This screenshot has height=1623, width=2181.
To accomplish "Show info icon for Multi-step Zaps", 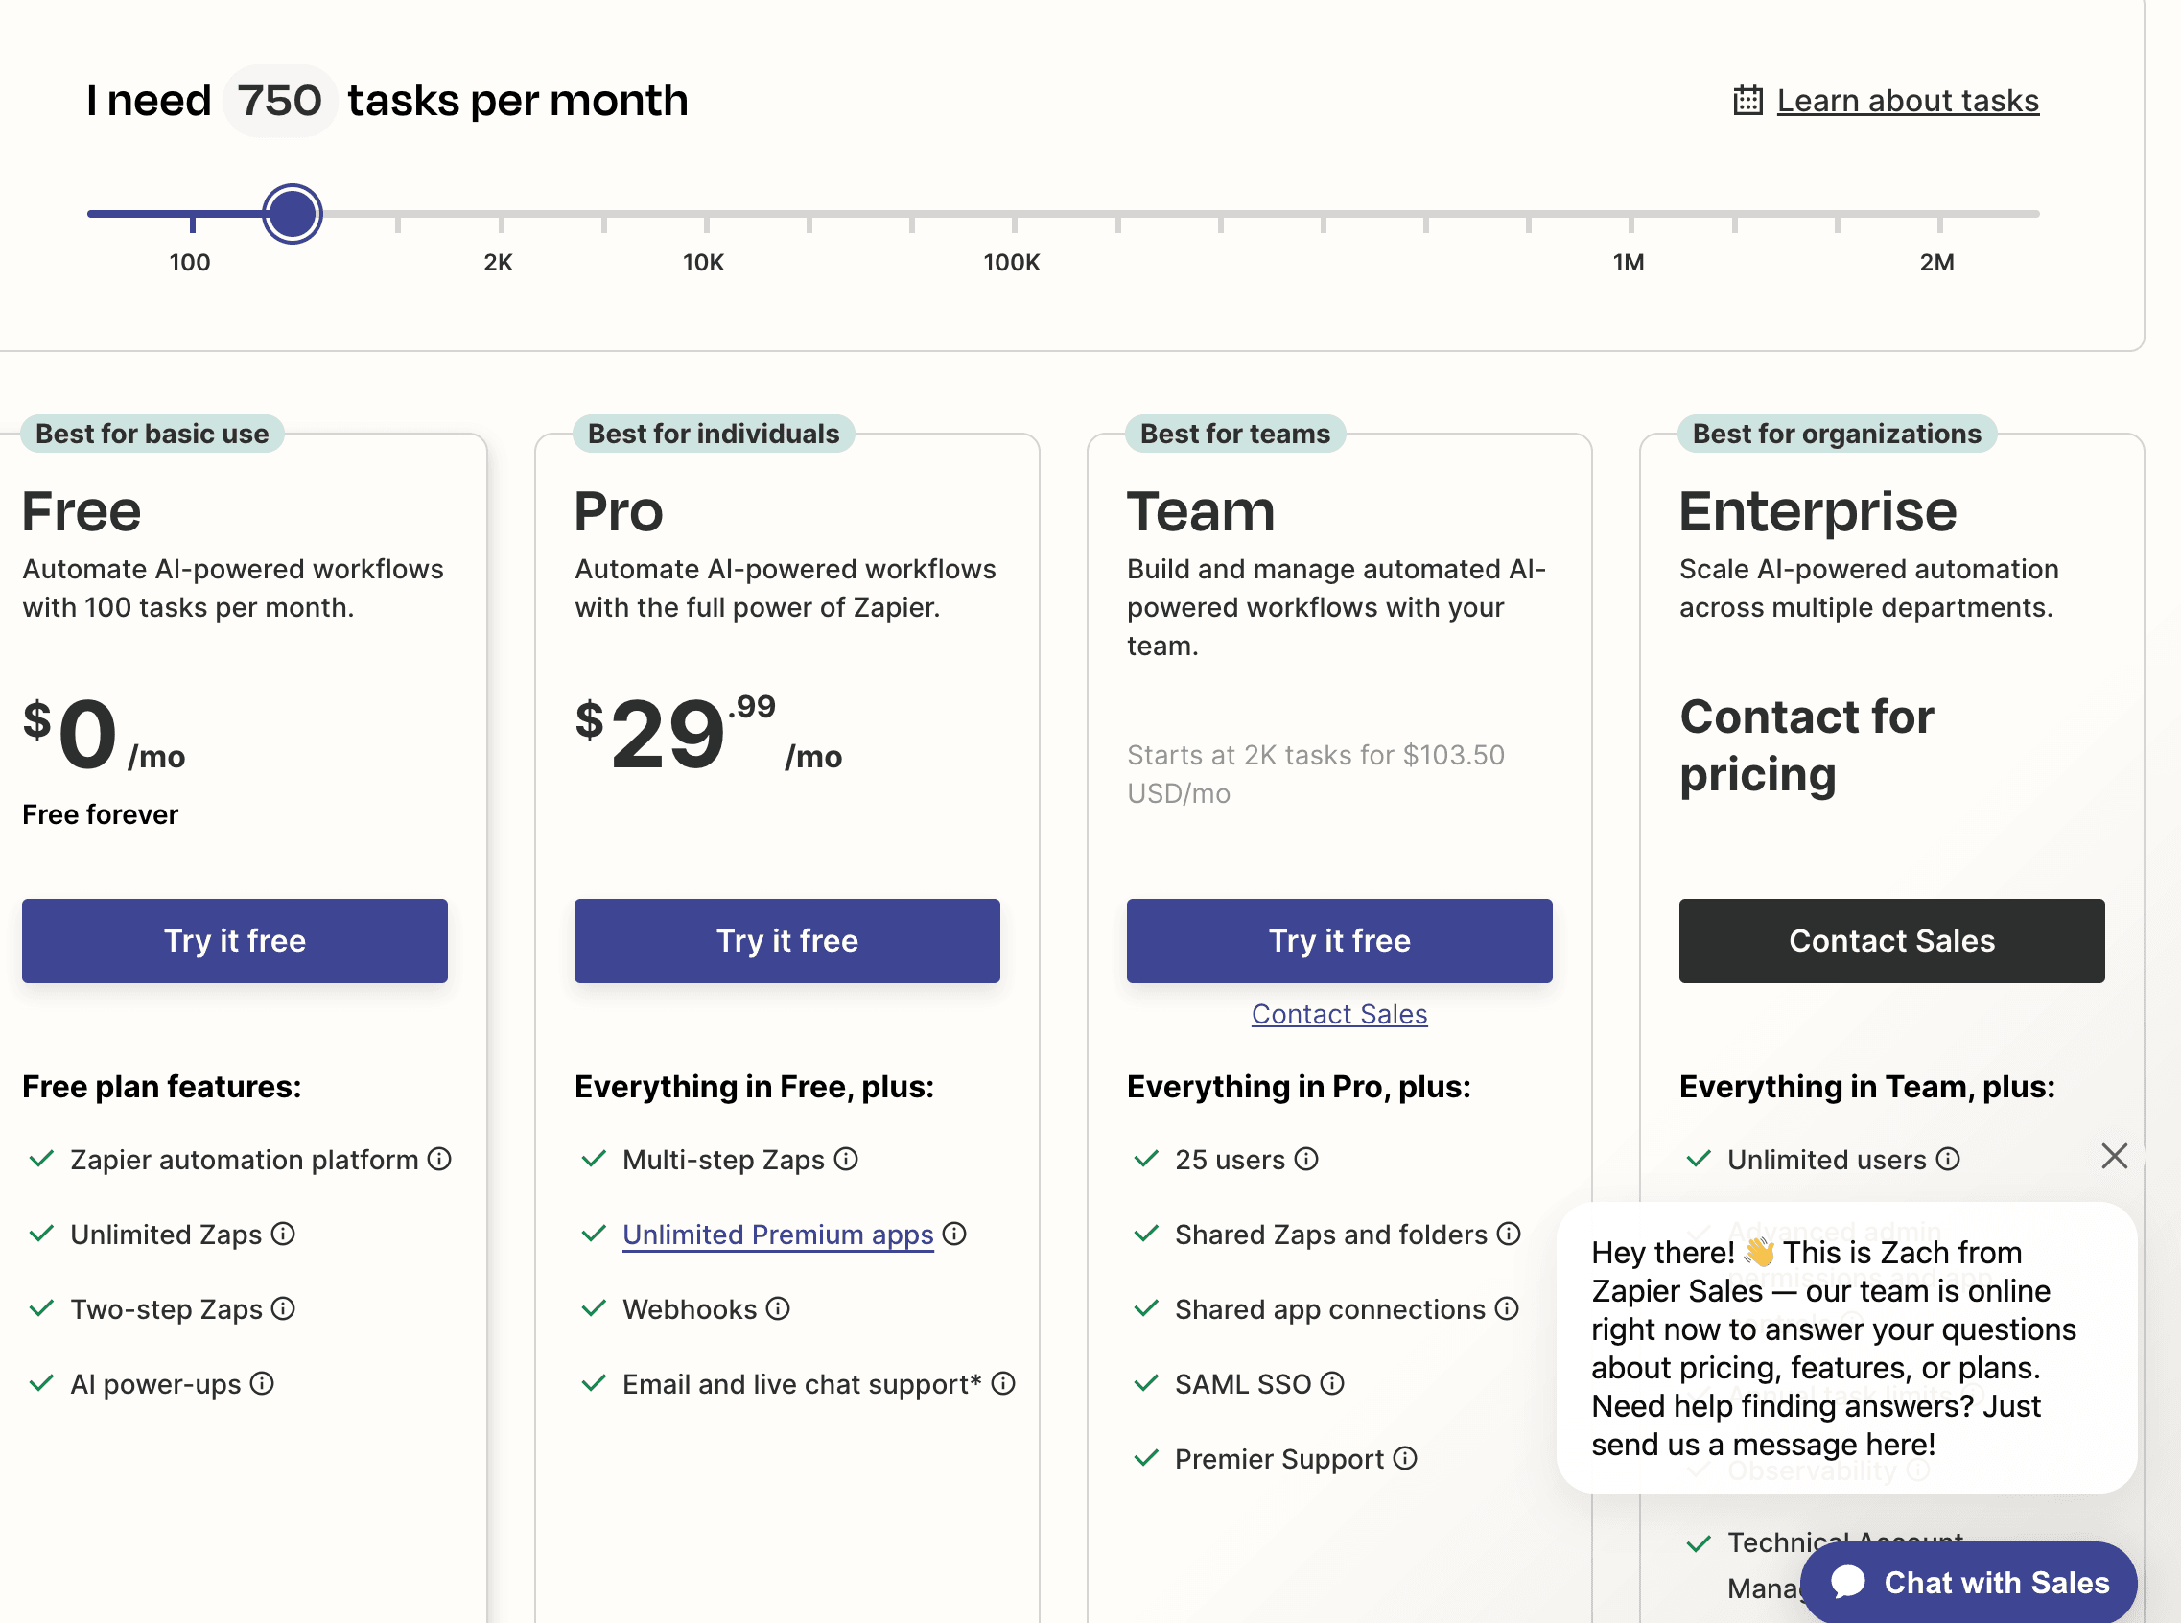I will pos(846,1160).
